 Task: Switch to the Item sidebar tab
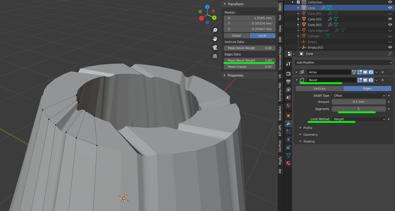point(280,7)
